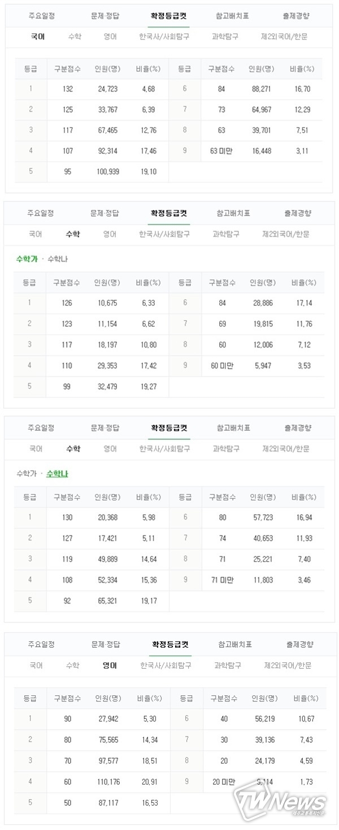
Task: Open 과학탐구 in the 수학가 panel
Action: 226,234
